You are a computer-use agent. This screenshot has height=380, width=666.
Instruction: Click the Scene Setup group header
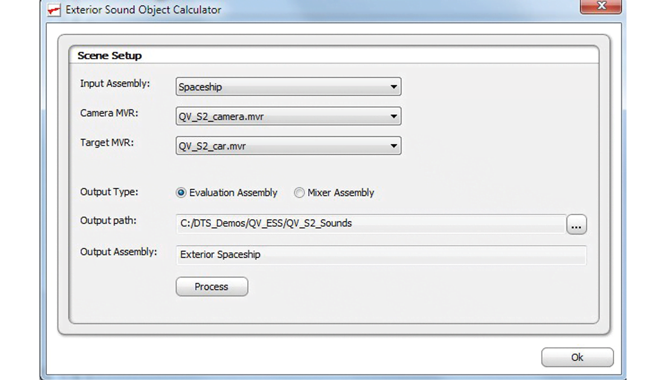109,56
